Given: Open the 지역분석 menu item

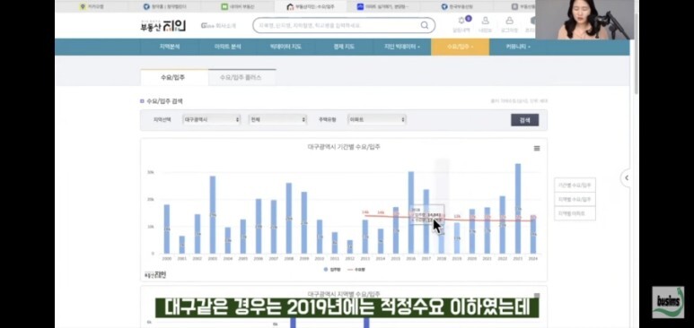Looking at the screenshot, I should point(170,47).
